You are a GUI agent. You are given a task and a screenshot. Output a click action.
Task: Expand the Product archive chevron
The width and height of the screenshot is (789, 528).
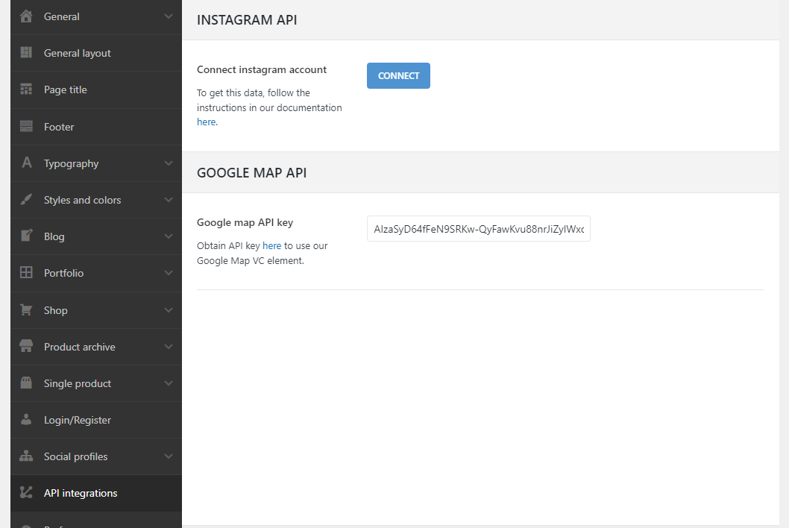point(169,347)
